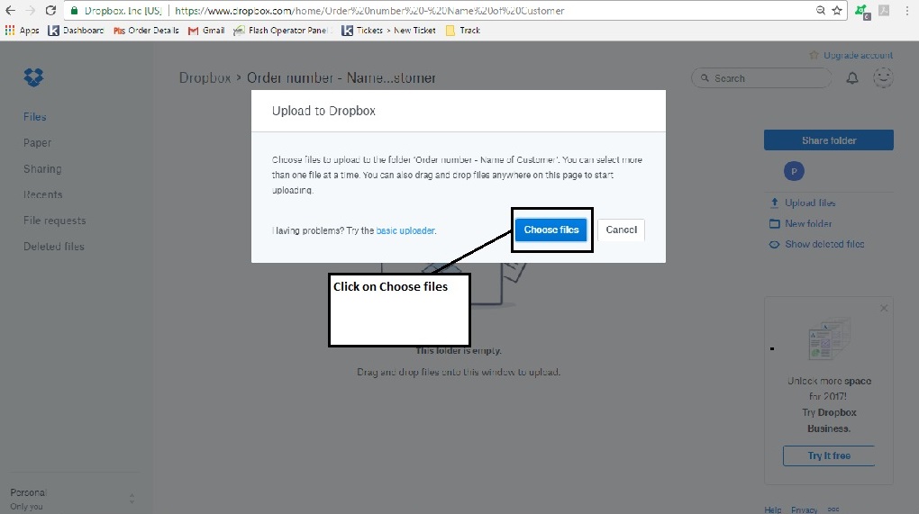The height and width of the screenshot is (514, 919).
Task: Click Cancel in the upload dialog
Action: click(622, 230)
